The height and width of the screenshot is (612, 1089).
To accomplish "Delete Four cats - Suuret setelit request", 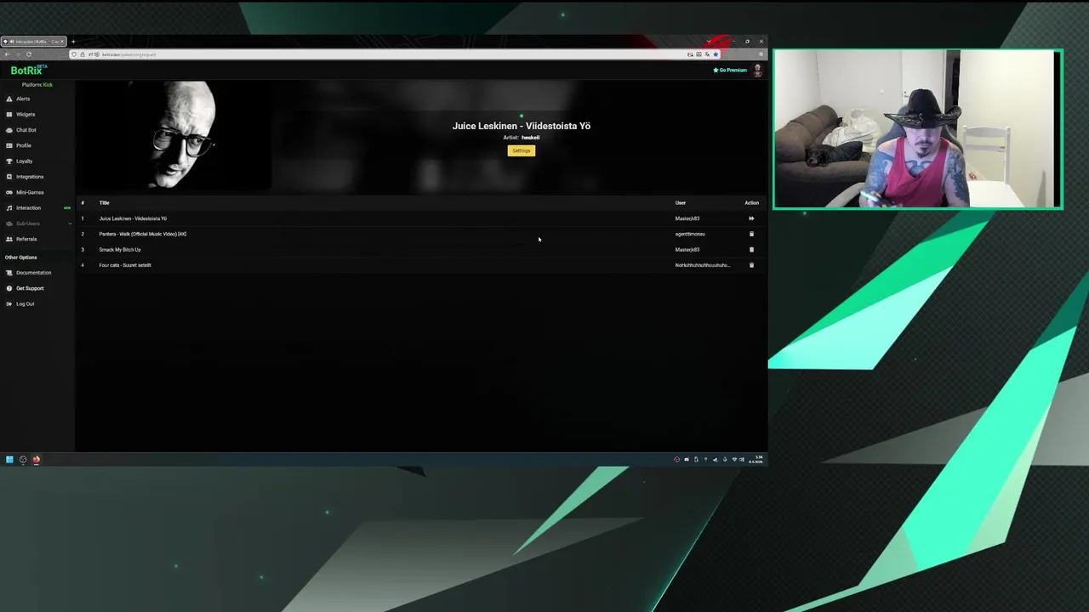I will 751,265.
